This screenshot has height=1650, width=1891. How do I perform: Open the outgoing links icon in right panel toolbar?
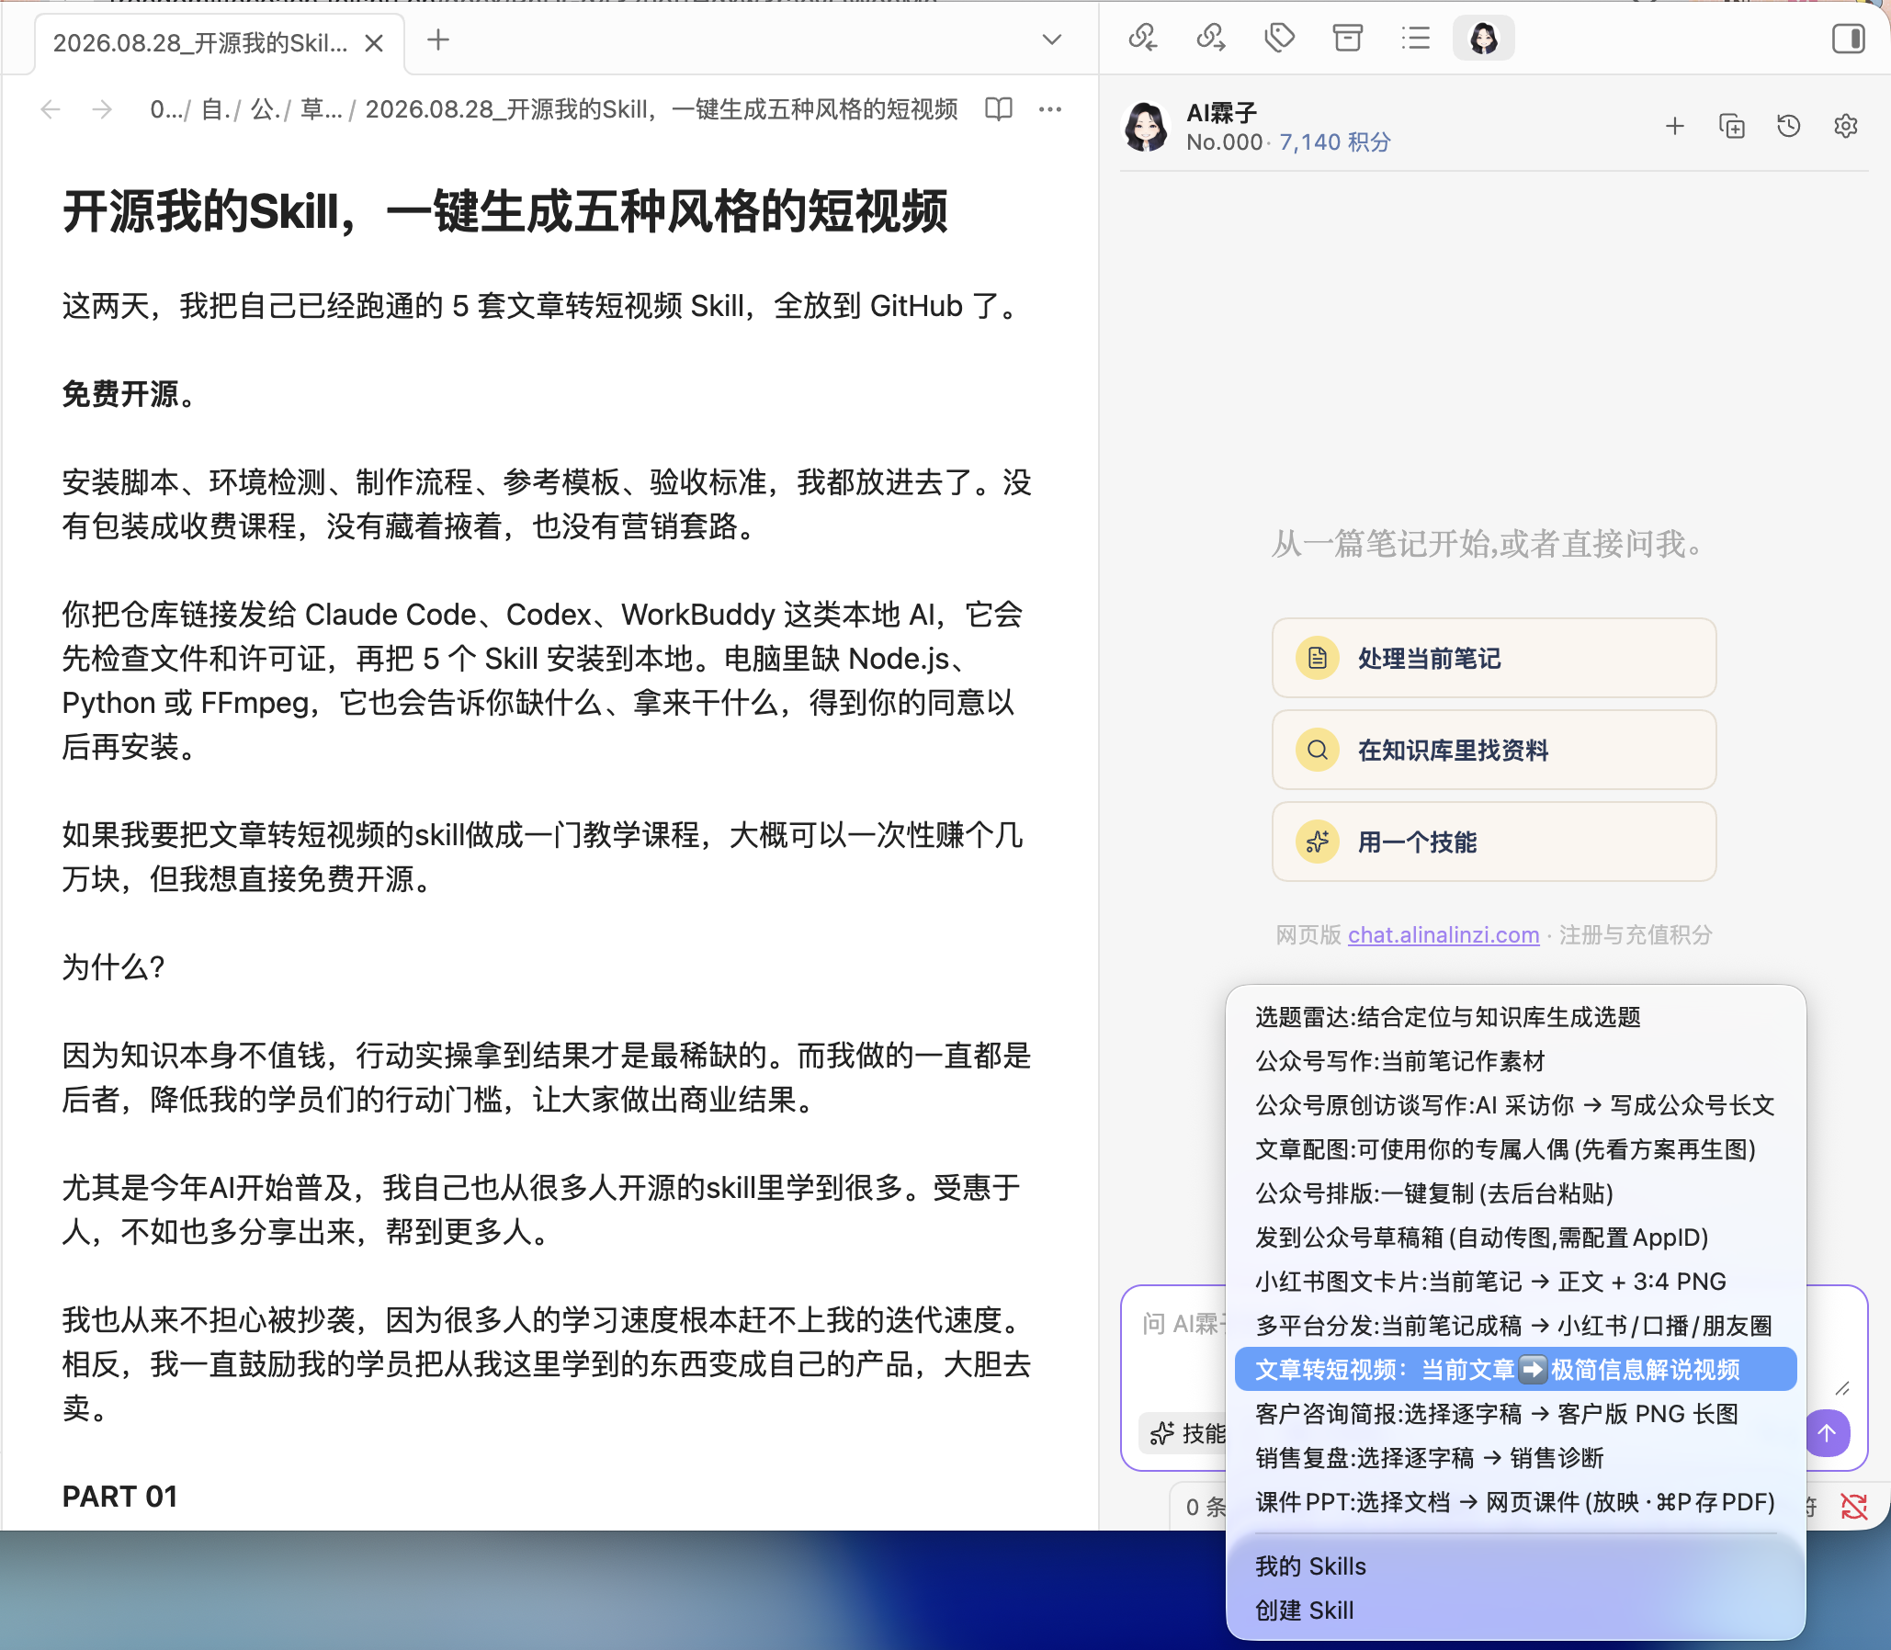1210,38
